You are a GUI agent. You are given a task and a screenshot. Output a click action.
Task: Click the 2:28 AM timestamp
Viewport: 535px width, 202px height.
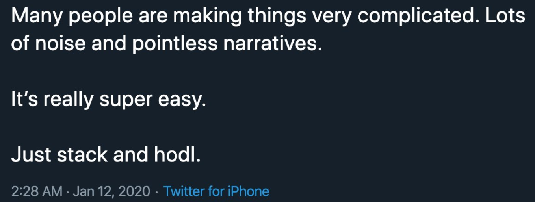(37, 191)
